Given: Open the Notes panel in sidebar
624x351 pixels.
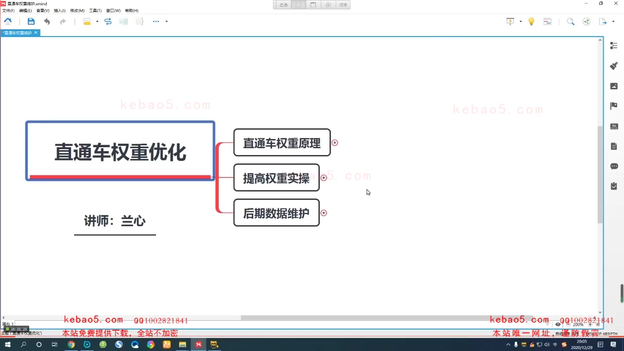Looking at the screenshot, I should coord(614,146).
